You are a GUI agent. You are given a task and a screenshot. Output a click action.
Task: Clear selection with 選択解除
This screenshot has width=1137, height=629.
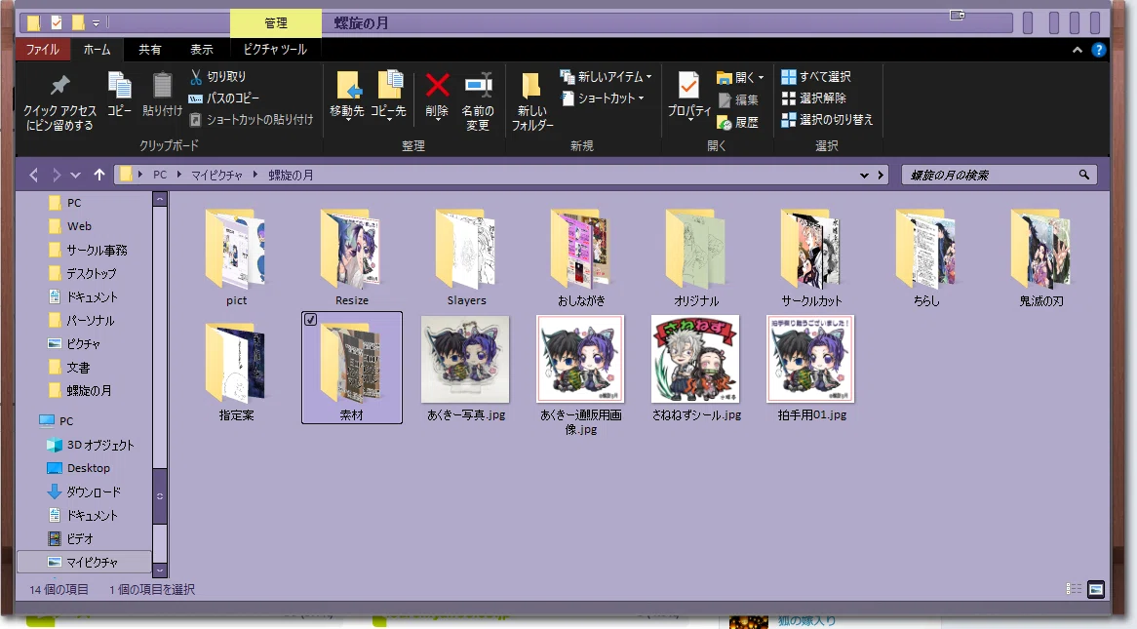[x=813, y=98]
